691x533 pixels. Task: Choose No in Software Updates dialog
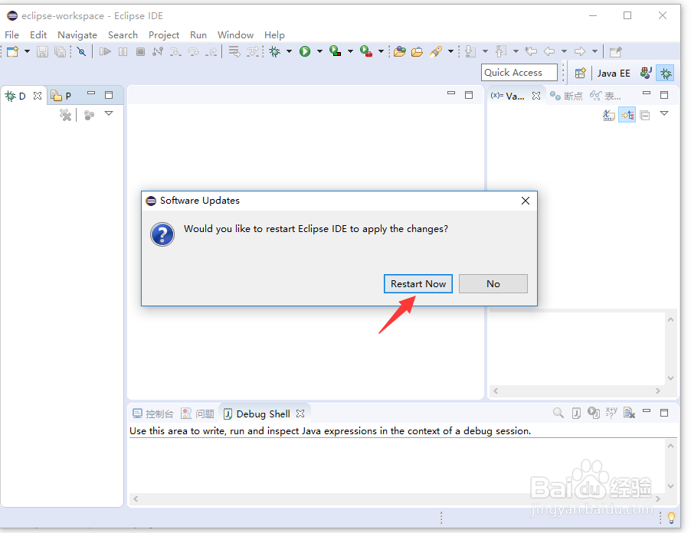tap(493, 283)
